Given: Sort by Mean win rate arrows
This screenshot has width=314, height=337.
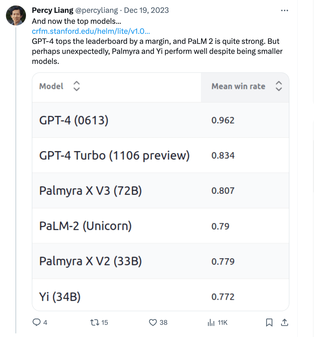Looking at the screenshot, I should [x=279, y=86].
